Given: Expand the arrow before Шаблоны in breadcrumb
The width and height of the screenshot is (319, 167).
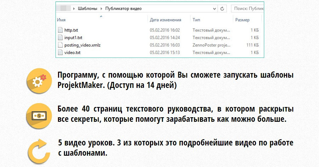Looking at the screenshot, I should (x=73, y=8).
